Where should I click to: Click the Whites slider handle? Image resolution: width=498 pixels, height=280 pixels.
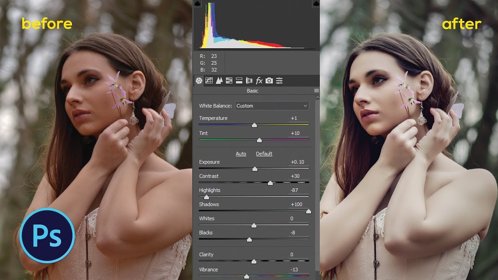[254, 225]
